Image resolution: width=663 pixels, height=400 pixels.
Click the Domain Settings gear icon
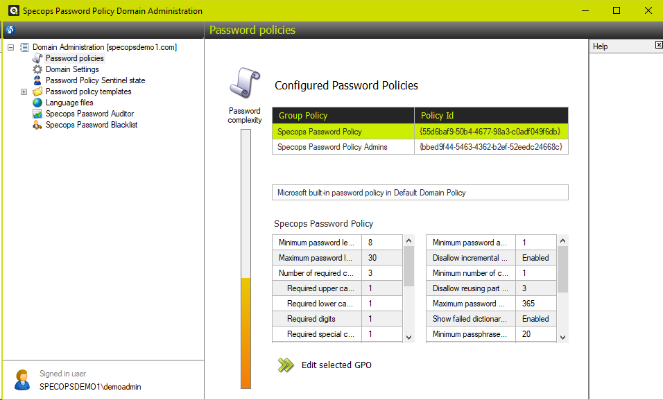coord(37,69)
